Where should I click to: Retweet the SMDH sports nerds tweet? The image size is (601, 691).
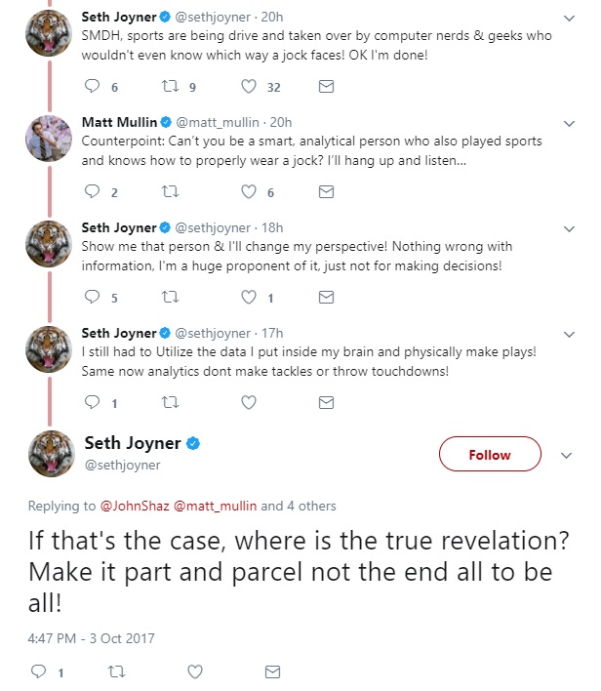(171, 87)
